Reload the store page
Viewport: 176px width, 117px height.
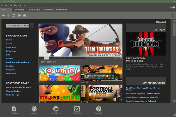coord(14,16)
